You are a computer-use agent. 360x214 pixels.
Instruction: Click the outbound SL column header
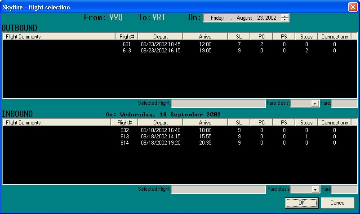tap(239, 37)
